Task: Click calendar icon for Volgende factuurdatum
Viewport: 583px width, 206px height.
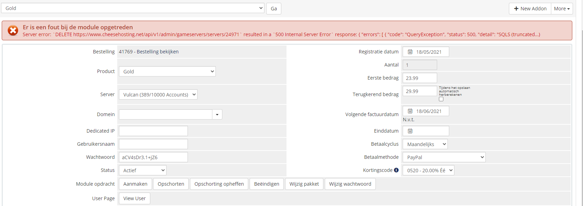Action: [x=410, y=111]
